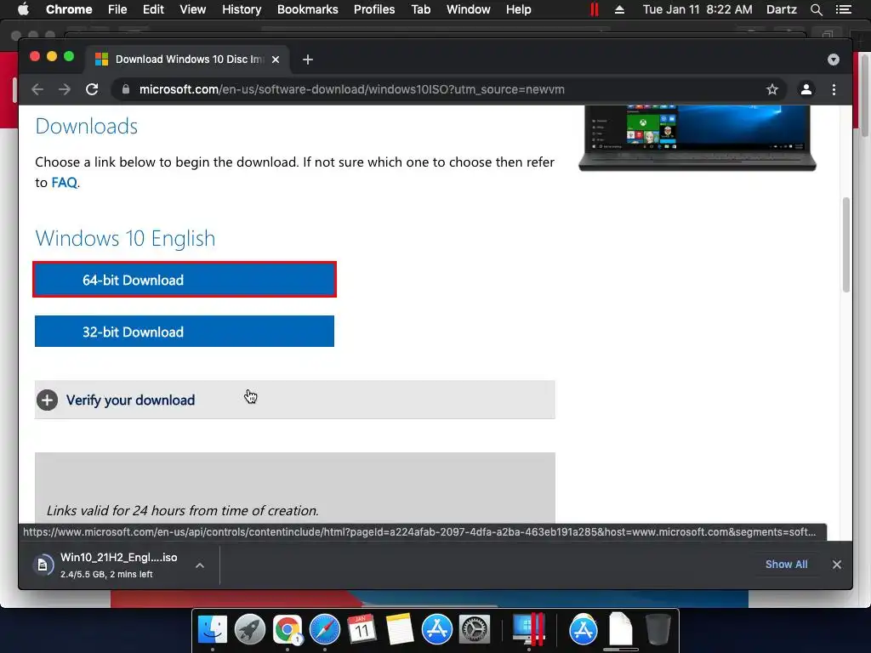
Task: View site security lock info
Action: pos(126,89)
